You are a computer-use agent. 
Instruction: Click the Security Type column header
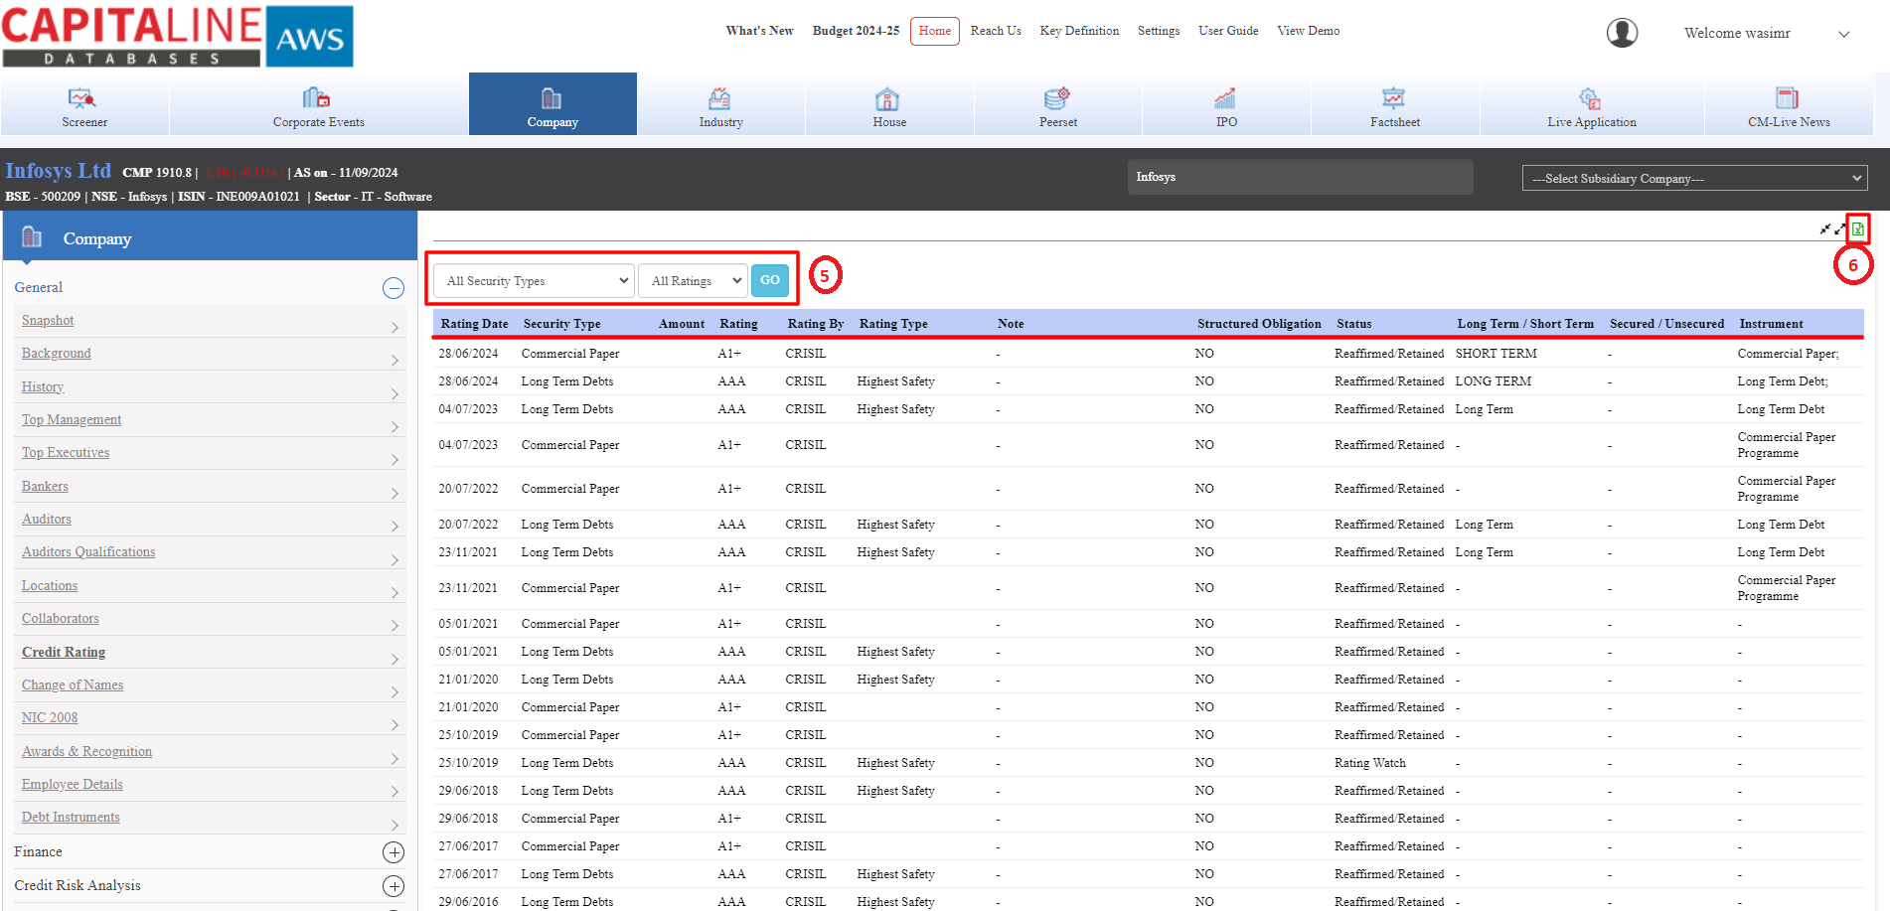[561, 324]
